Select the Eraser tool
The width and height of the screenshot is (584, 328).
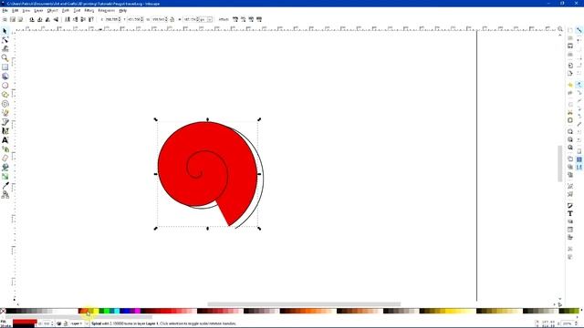[5, 159]
